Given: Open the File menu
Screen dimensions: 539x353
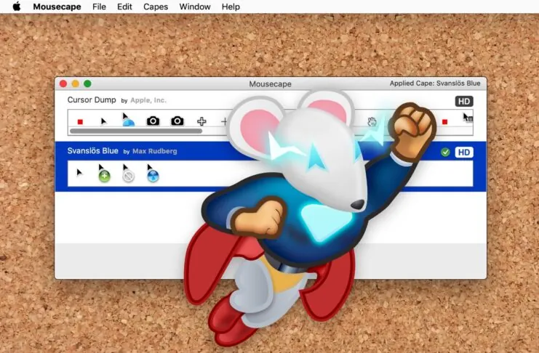Looking at the screenshot, I should 99,7.
